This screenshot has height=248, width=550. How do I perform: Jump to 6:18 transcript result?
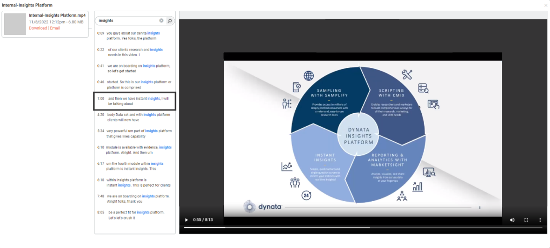(x=135, y=182)
